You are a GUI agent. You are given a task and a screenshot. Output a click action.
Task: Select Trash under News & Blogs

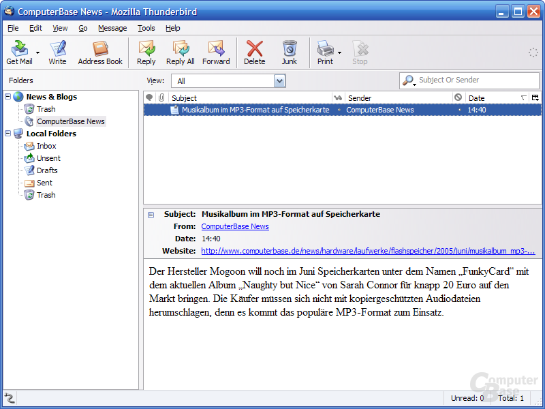click(46, 109)
